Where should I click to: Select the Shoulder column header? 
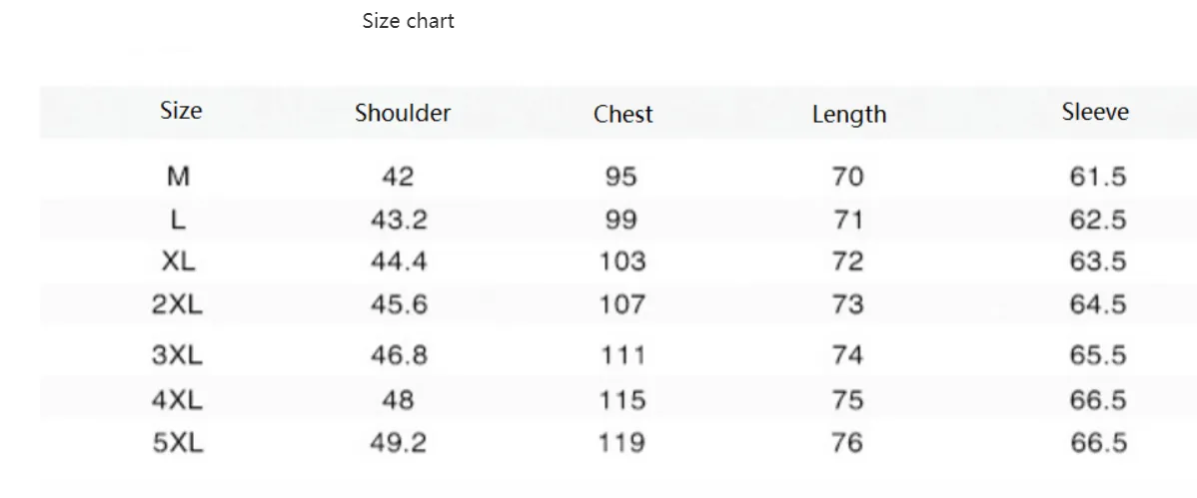(x=403, y=113)
